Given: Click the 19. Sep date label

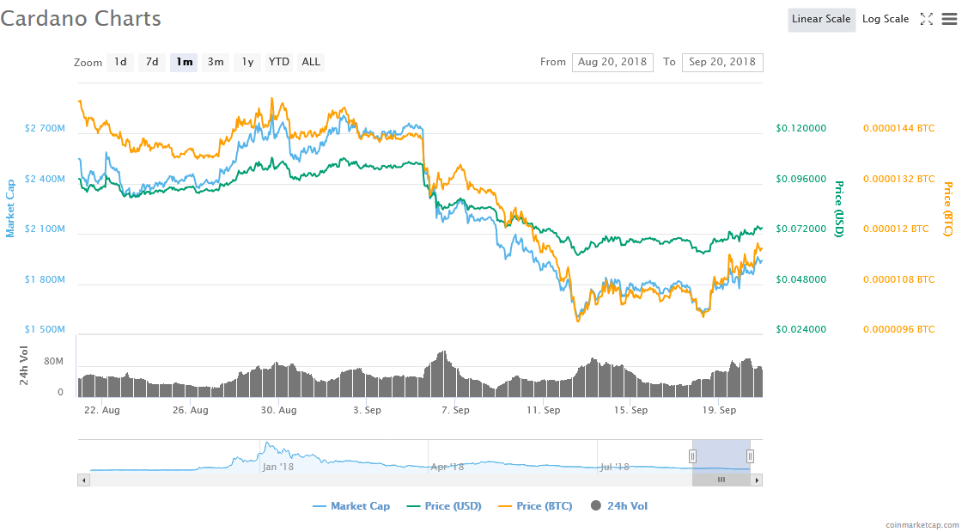Looking at the screenshot, I should click(x=719, y=410).
